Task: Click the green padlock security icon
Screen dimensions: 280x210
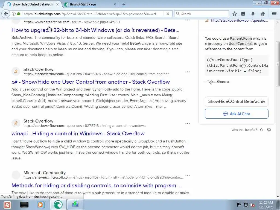Action: (19, 14)
